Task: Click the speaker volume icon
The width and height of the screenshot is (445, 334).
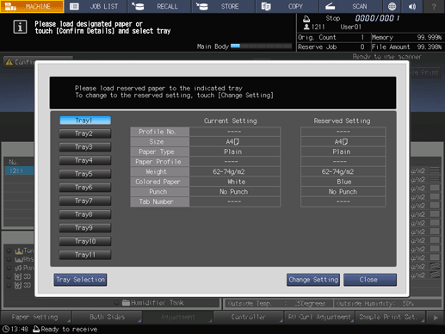Action: coord(412,6)
